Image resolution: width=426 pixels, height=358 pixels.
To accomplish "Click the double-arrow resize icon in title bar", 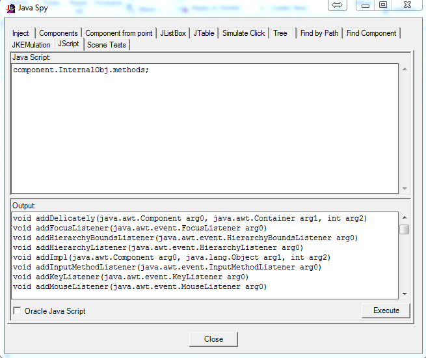I will [337, 5].
